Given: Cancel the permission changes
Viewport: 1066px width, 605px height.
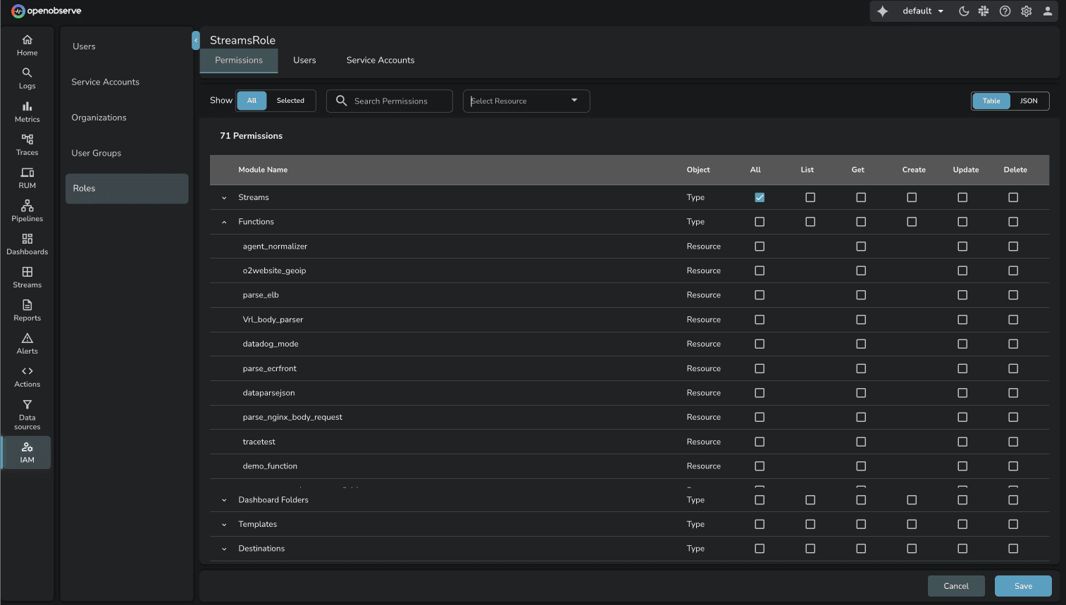Looking at the screenshot, I should click(956, 585).
